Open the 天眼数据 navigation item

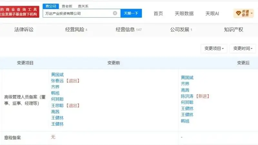pos(184,14)
